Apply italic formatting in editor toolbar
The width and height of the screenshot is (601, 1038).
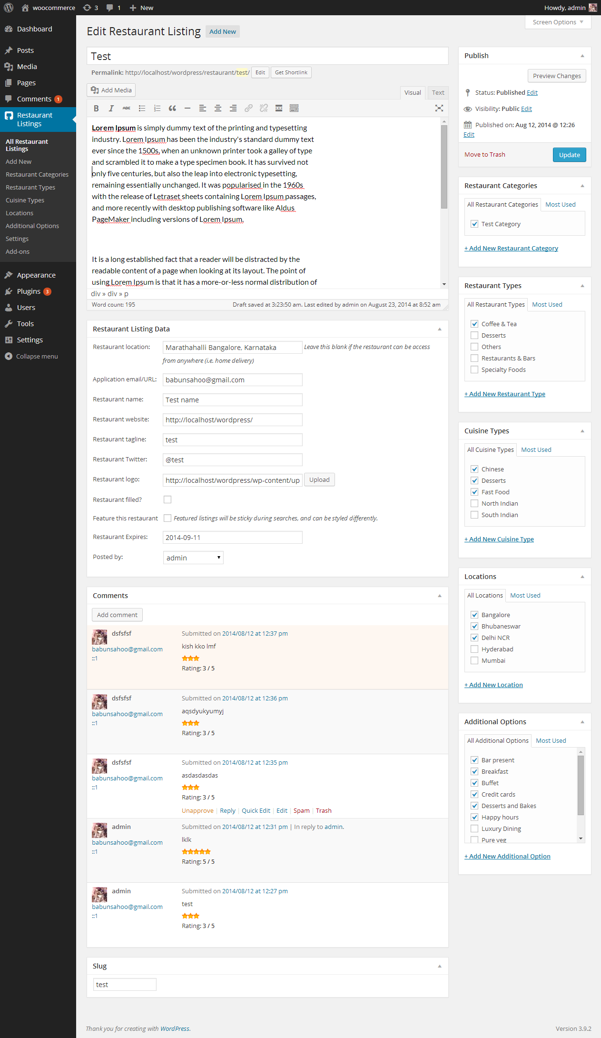click(111, 108)
